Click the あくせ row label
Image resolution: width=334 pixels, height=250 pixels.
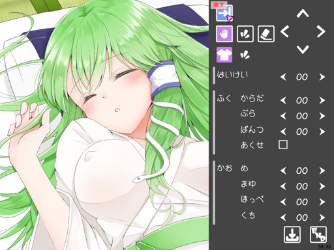252,145
